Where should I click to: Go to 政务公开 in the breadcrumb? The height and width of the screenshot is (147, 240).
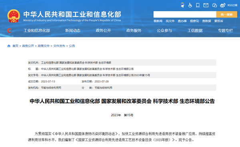pyautogui.click(x=28, y=46)
